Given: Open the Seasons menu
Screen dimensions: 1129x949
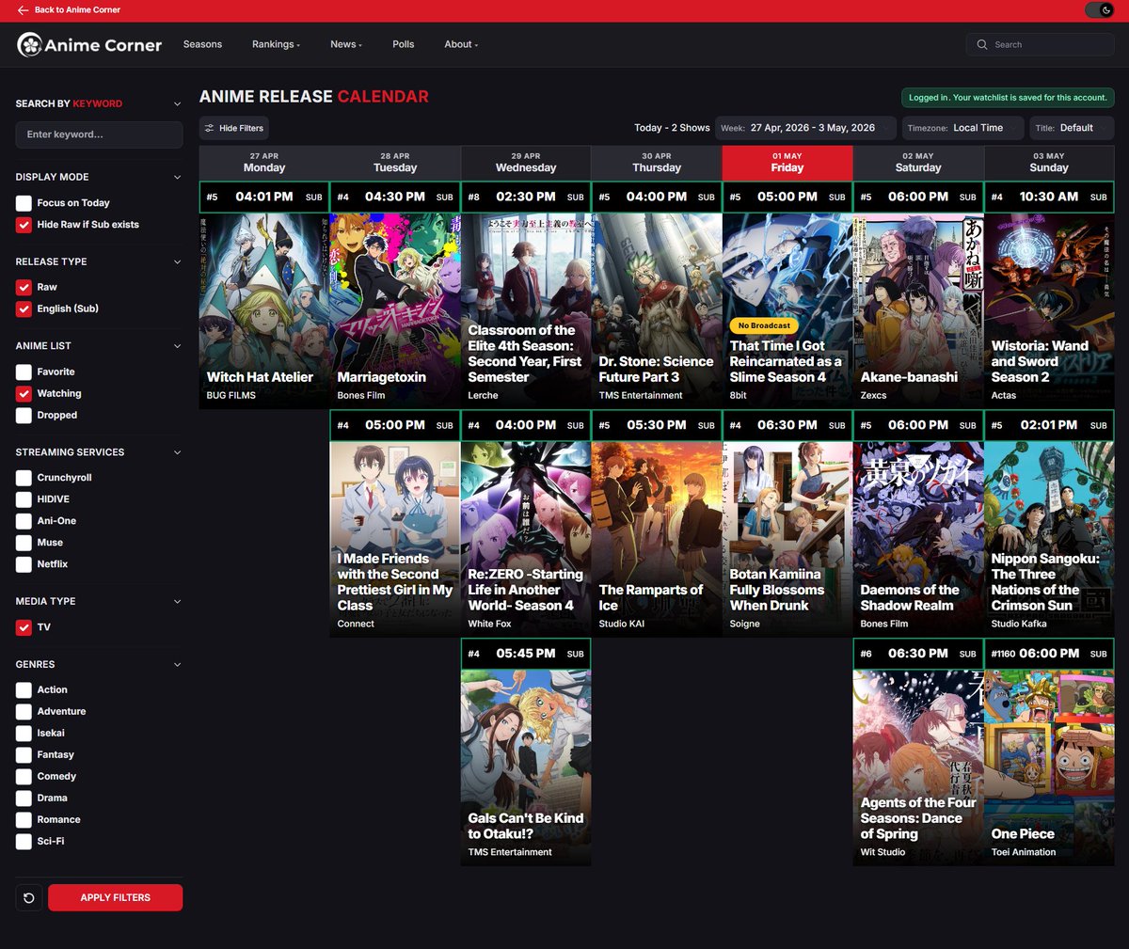Looking at the screenshot, I should pyautogui.click(x=202, y=44).
